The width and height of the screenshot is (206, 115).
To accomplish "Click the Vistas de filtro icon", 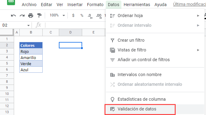I will tap(113, 50).
